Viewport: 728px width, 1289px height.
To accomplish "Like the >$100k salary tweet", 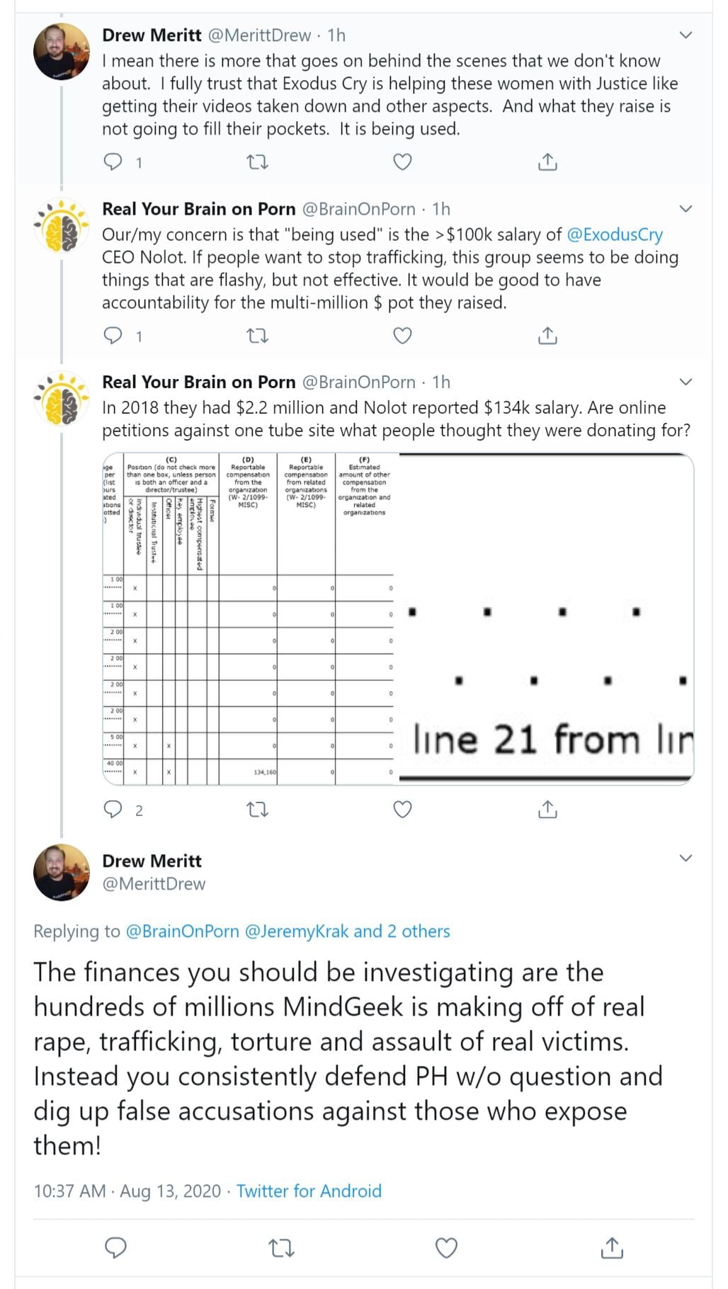I will point(402,336).
